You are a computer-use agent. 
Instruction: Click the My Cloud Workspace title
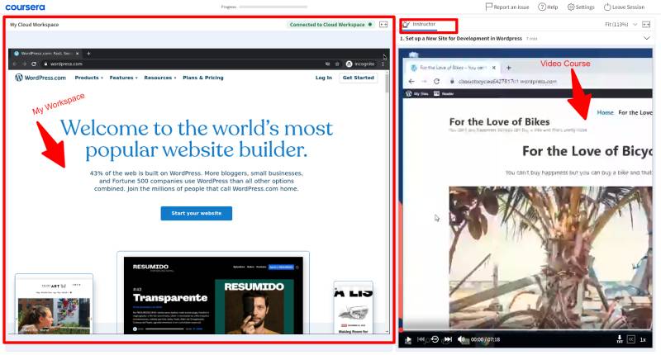coord(34,25)
